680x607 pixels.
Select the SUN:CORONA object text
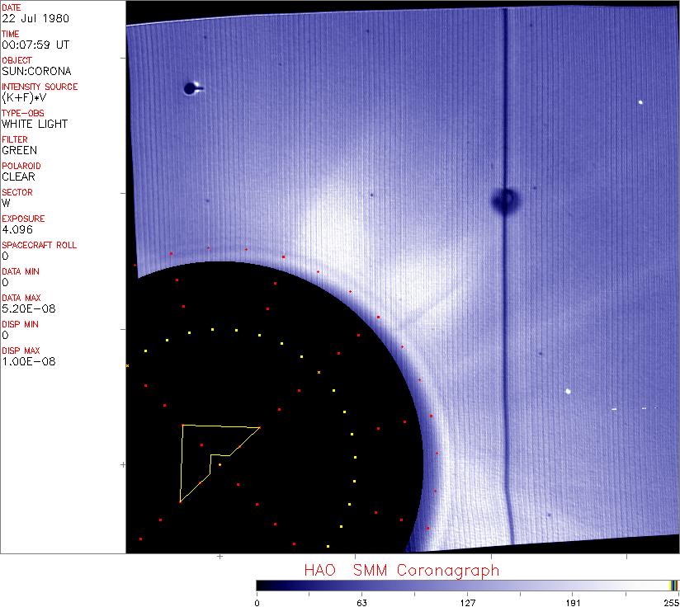(36, 71)
